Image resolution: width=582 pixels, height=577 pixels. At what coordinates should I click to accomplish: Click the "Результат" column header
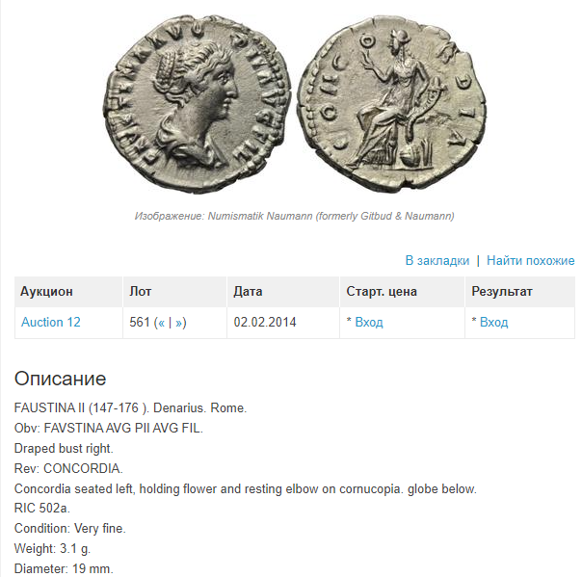click(501, 291)
